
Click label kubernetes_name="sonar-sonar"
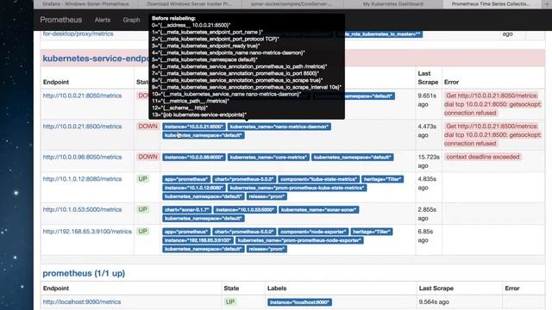[x=318, y=210]
